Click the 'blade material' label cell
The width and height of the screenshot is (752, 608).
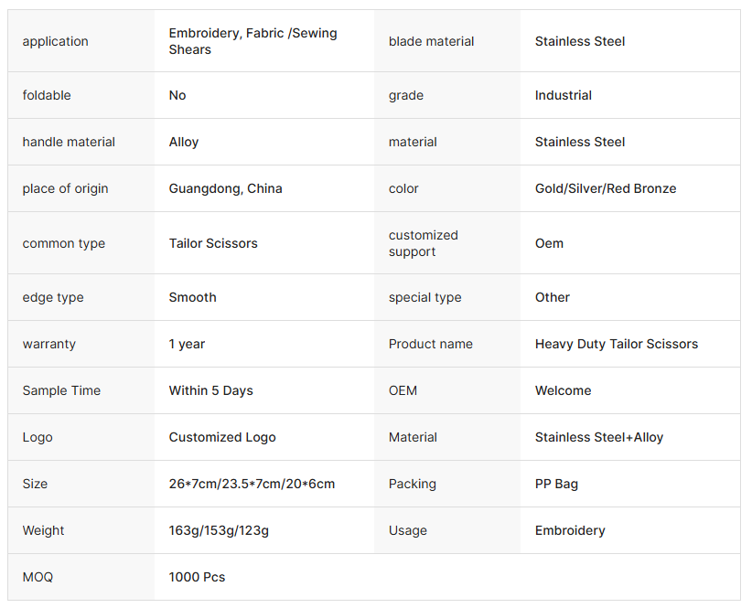tap(431, 41)
